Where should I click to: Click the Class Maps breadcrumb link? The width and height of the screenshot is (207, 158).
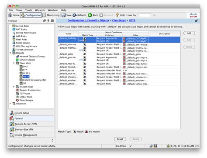tap(119, 20)
